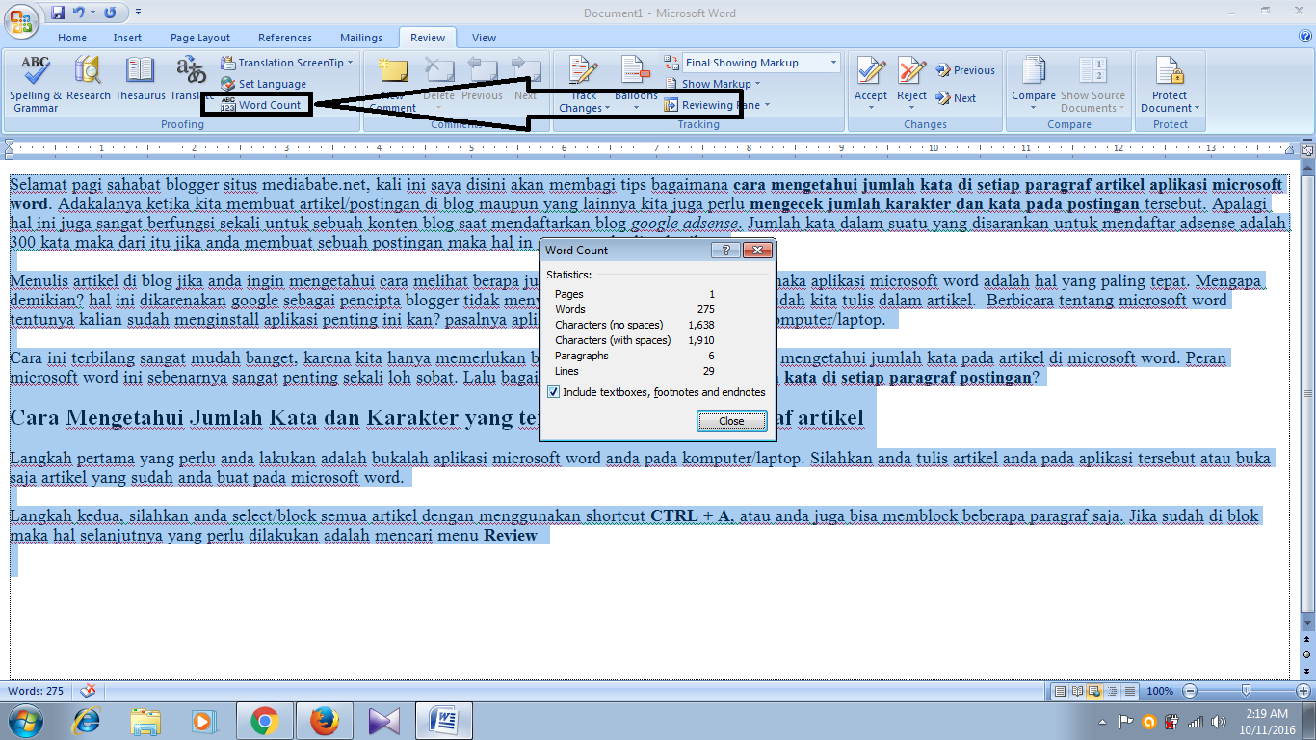Expand Translation ScreenTip dropdown
Screen dimensions: 1316x740
[x=350, y=63]
